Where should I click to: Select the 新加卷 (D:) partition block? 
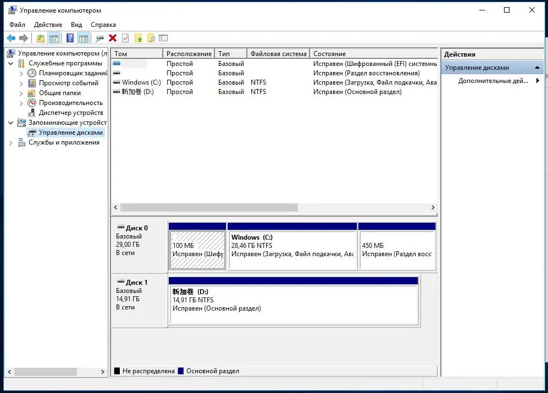point(294,302)
